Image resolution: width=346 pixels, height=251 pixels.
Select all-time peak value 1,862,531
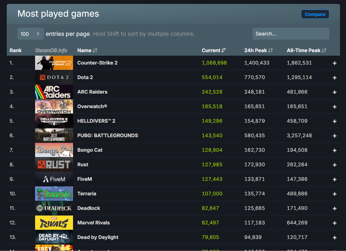click(299, 63)
